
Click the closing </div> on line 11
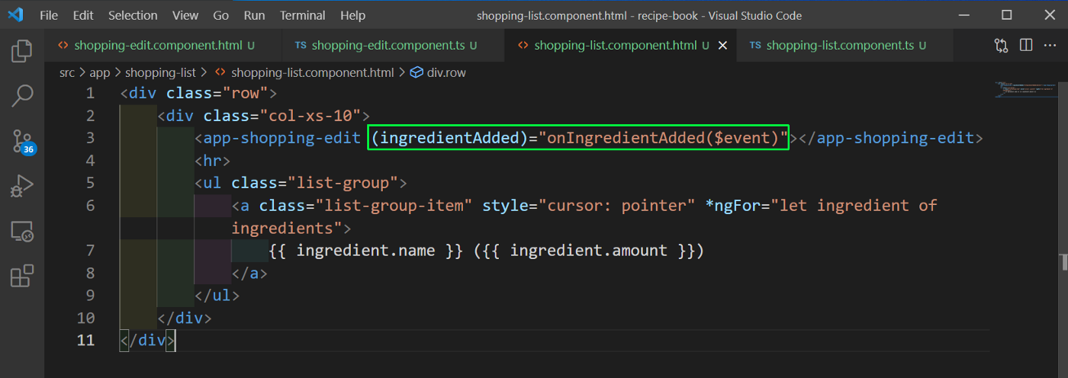pyautogui.click(x=148, y=340)
